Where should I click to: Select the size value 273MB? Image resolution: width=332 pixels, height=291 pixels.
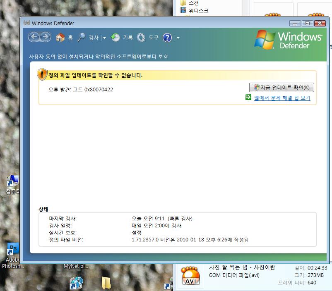point(315,275)
